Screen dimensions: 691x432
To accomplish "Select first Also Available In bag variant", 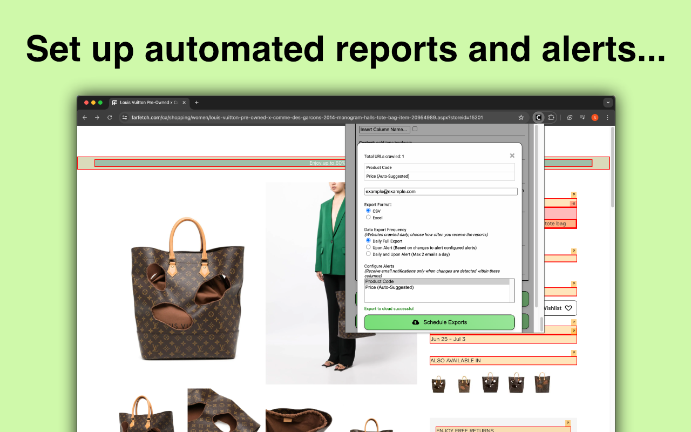I will pyautogui.click(x=438, y=384).
